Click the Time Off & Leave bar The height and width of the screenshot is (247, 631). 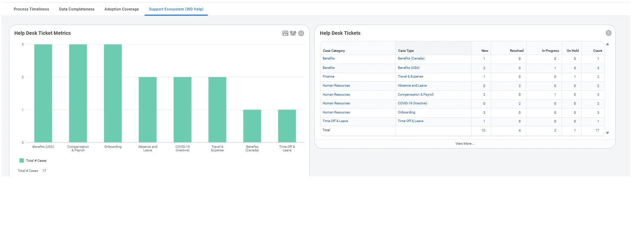tap(287, 126)
